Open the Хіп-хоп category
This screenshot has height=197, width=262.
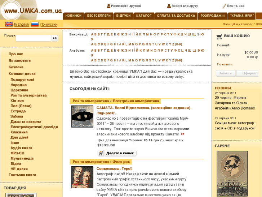click(x=17, y=100)
